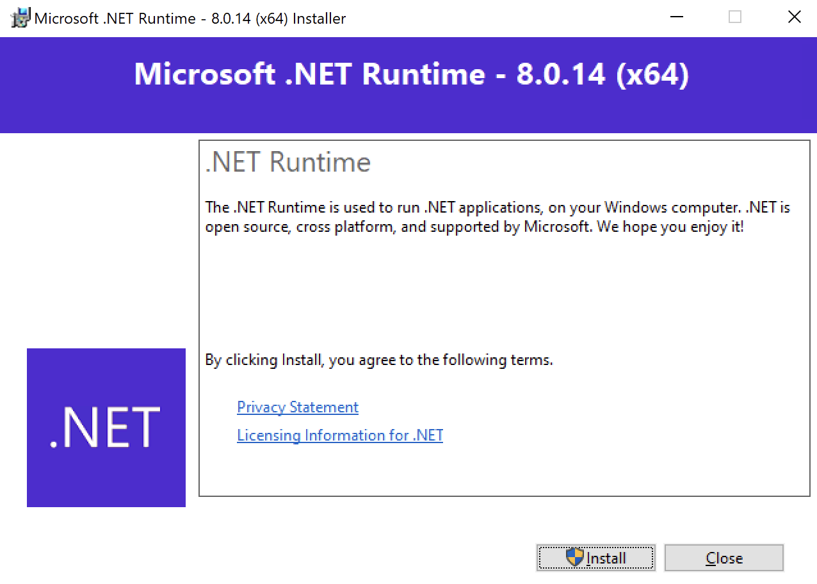
Task: Click "8.0.14" version number in purple banner
Action: (x=561, y=74)
